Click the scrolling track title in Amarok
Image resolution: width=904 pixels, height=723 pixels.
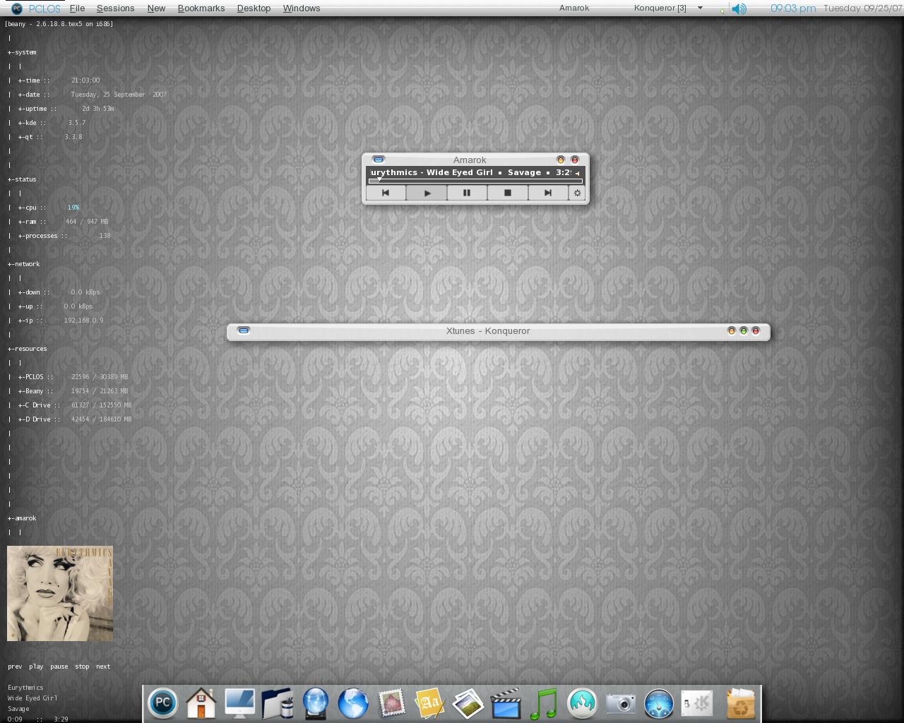pyautogui.click(x=470, y=172)
